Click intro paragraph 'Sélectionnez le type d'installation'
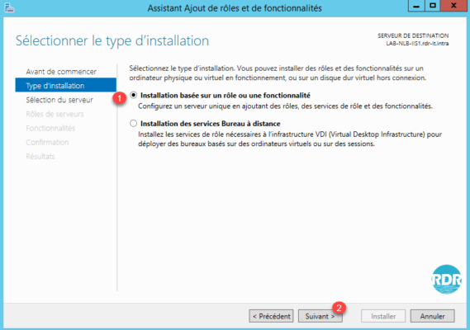 [278, 73]
